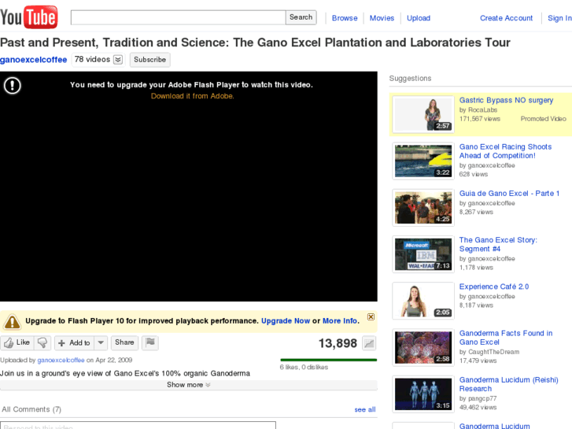The height and width of the screenshot is (429, 572).
Task: Open ganoexcelcoffee channel link in header
Action: tap(34, 60)
